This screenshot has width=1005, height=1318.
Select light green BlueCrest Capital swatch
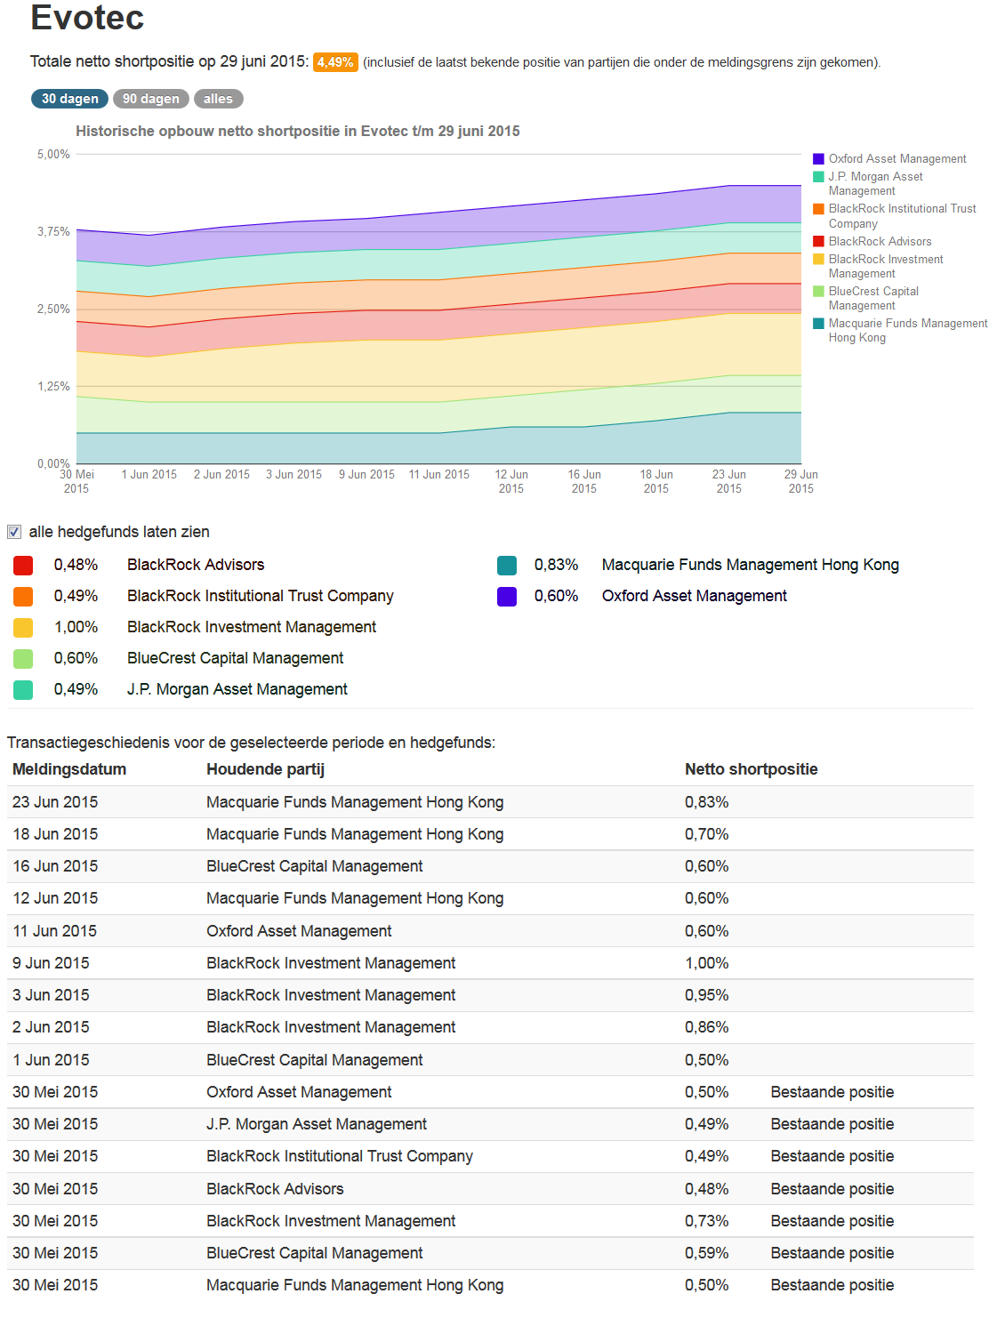coord(23,658)
